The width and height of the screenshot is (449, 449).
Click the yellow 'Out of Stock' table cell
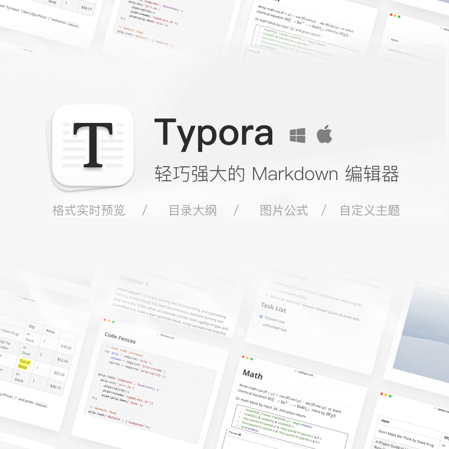24,364
